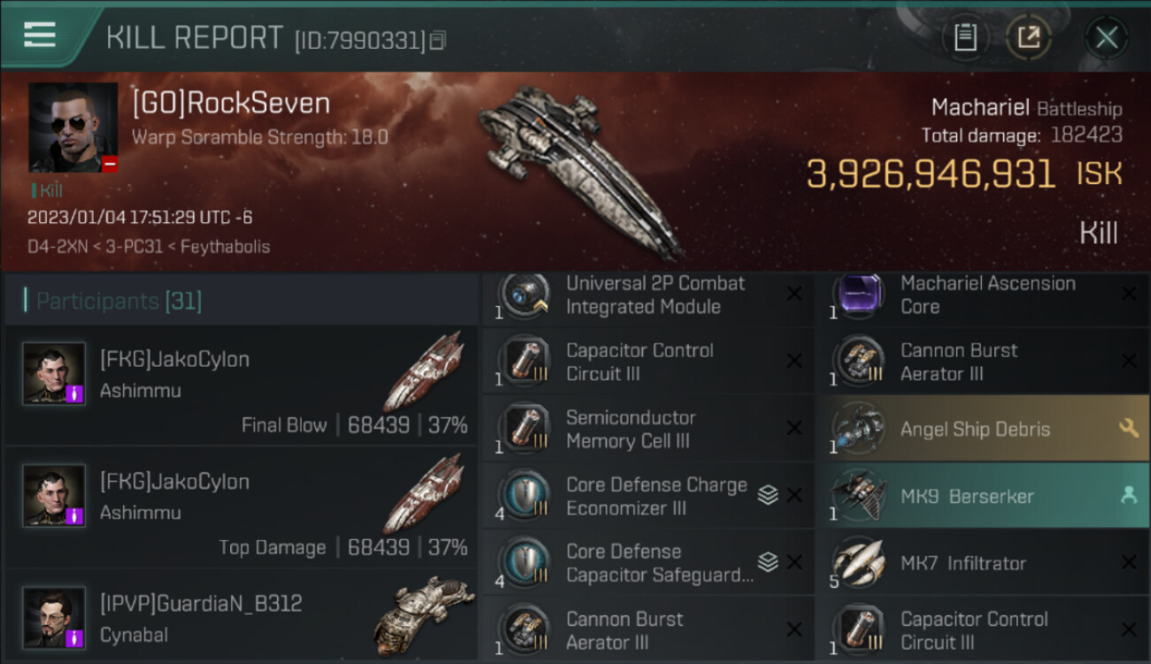Expand the Core Defense Charge Economizer stack
The image size is (1151, 664).
(x=768, y=496)
